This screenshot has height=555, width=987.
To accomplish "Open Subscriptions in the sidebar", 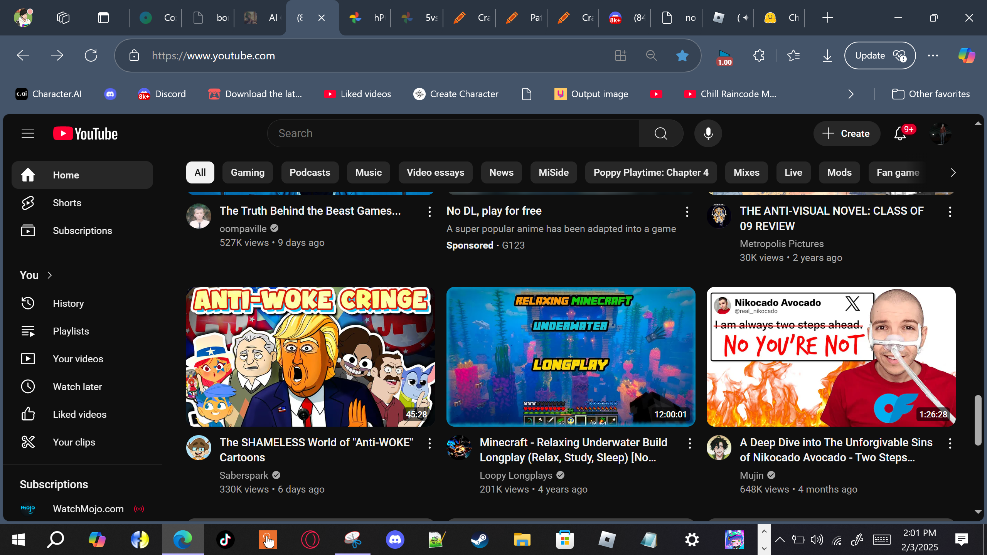I will click(82, 230).
